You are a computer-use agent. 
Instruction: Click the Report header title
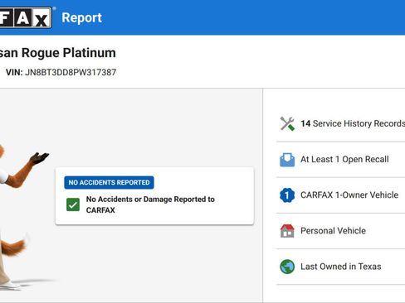click(81, 17)
